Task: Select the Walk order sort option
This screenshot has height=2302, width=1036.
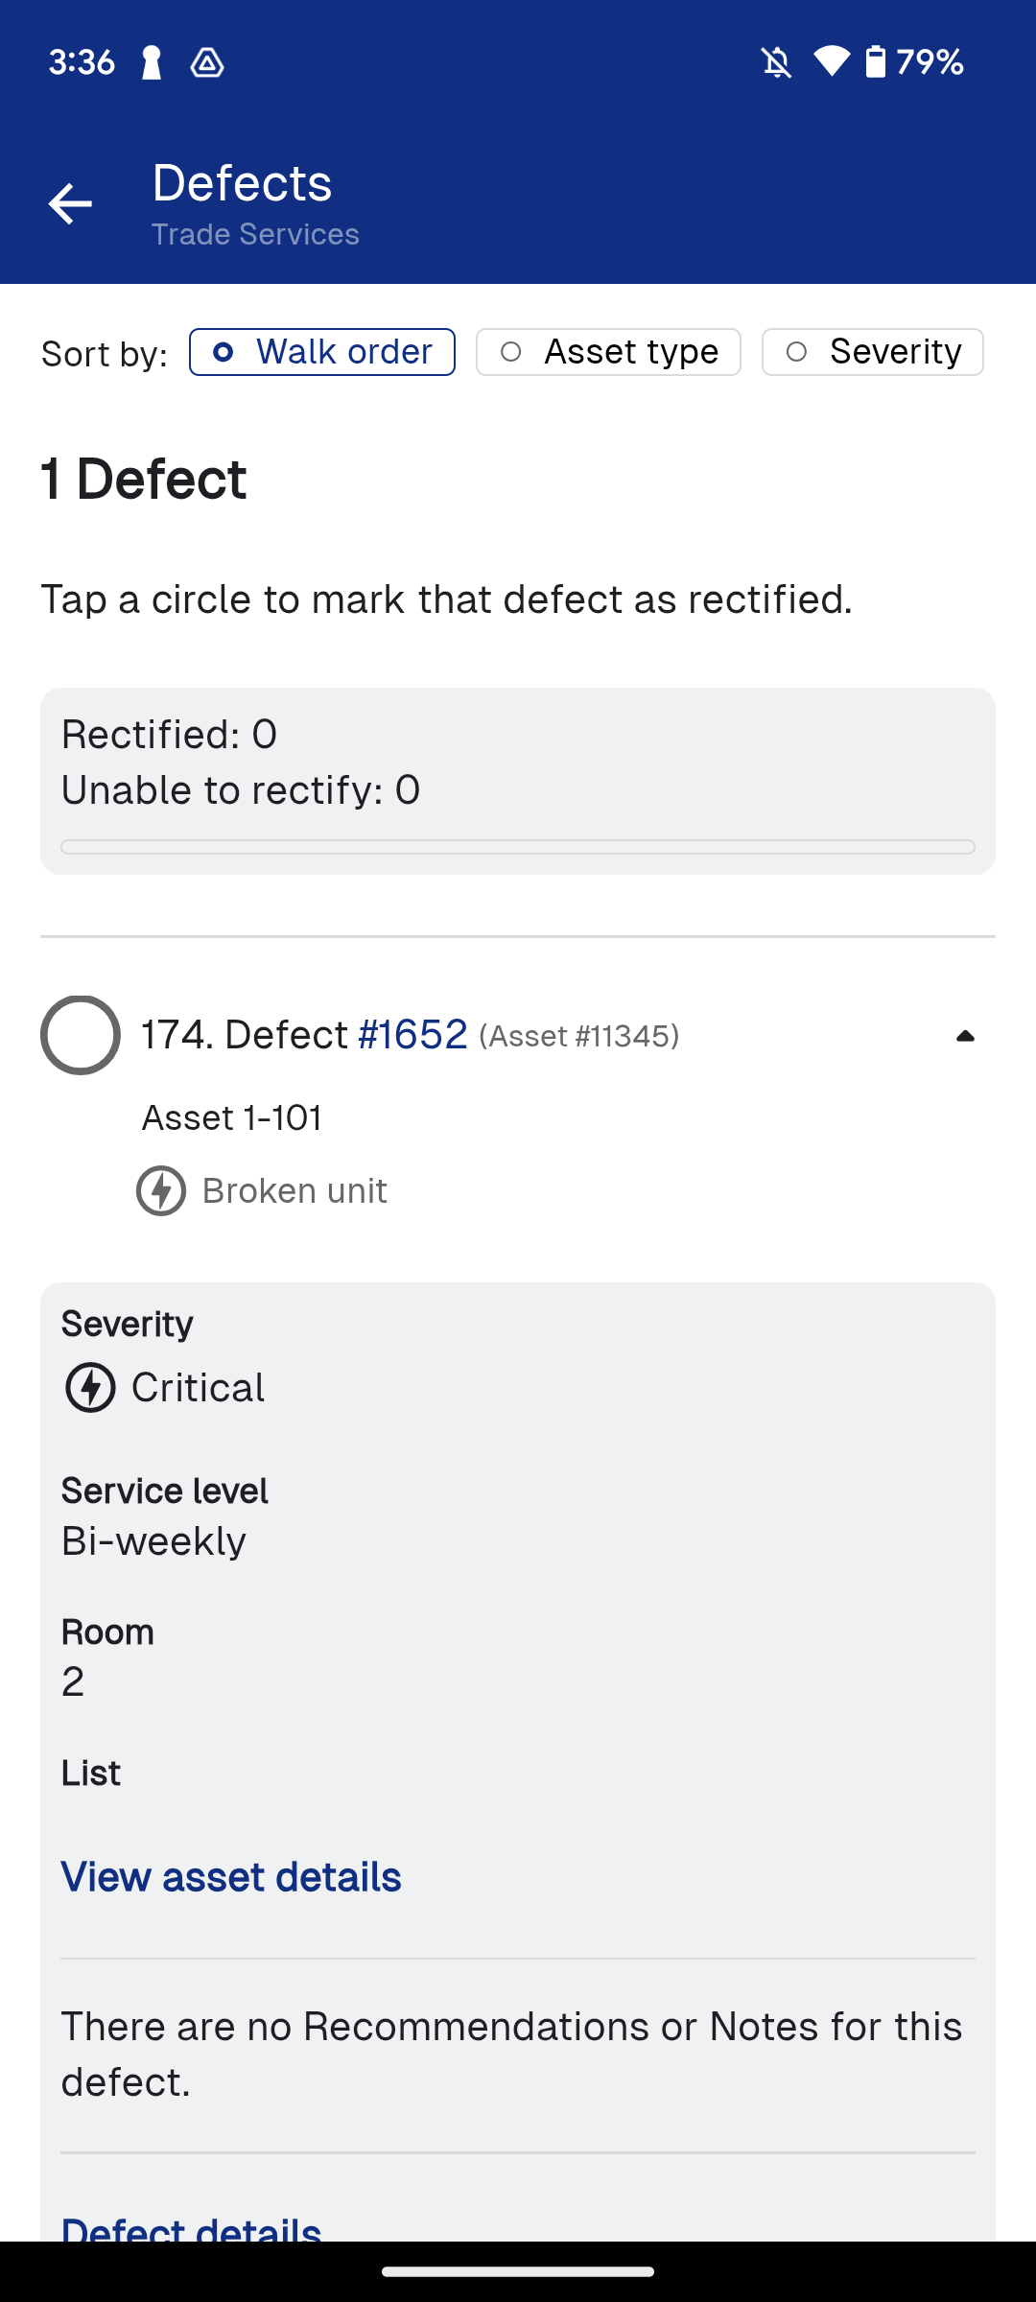Action: pos(321,351)
